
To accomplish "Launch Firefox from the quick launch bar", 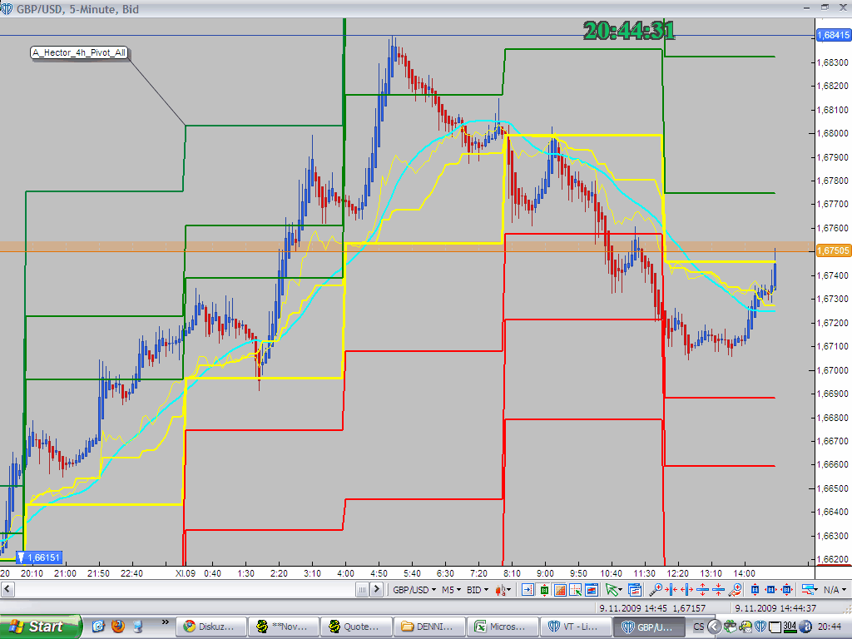I will point(118,627).
